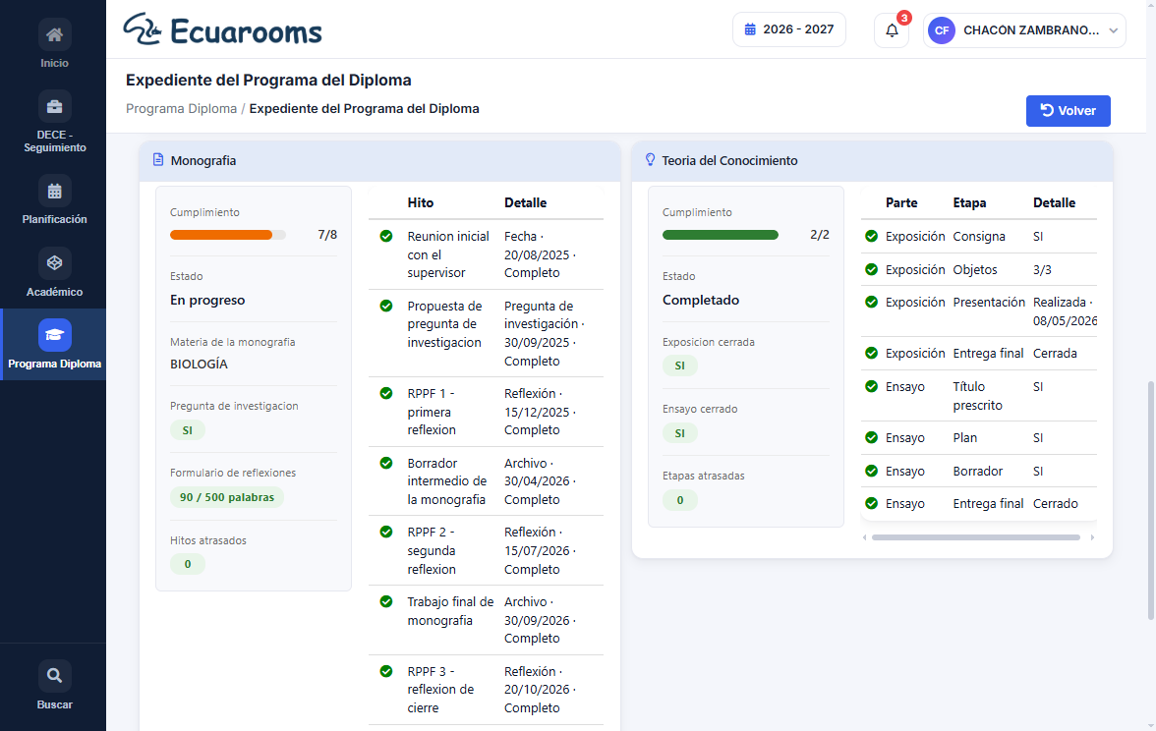Select Programa Diploma graduation cap icon
Screen dimensions: 1156x731
tap(55, 335)
